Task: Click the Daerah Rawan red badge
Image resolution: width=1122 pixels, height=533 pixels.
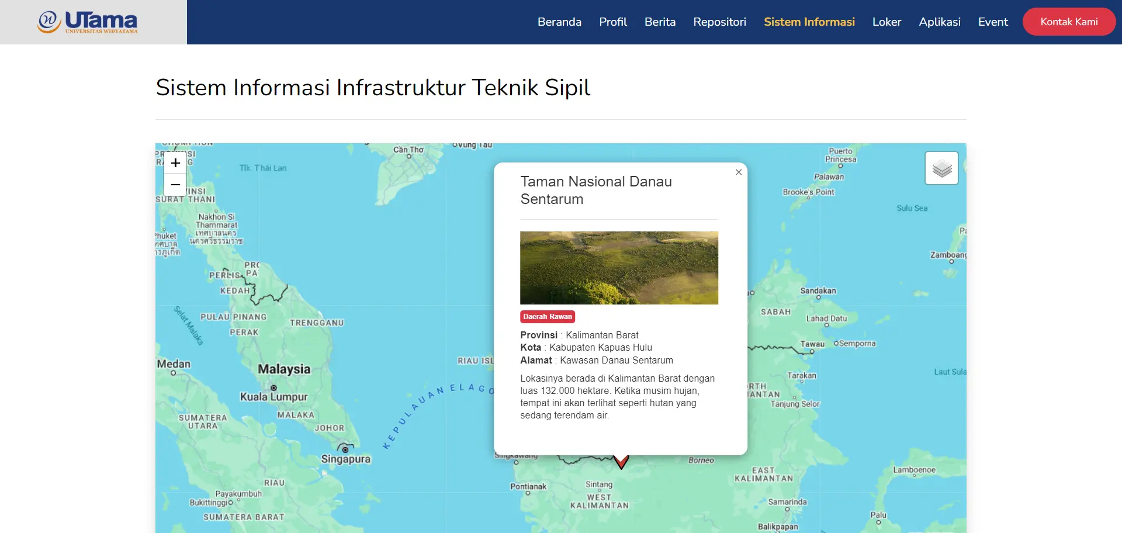Action: point(548,317)
